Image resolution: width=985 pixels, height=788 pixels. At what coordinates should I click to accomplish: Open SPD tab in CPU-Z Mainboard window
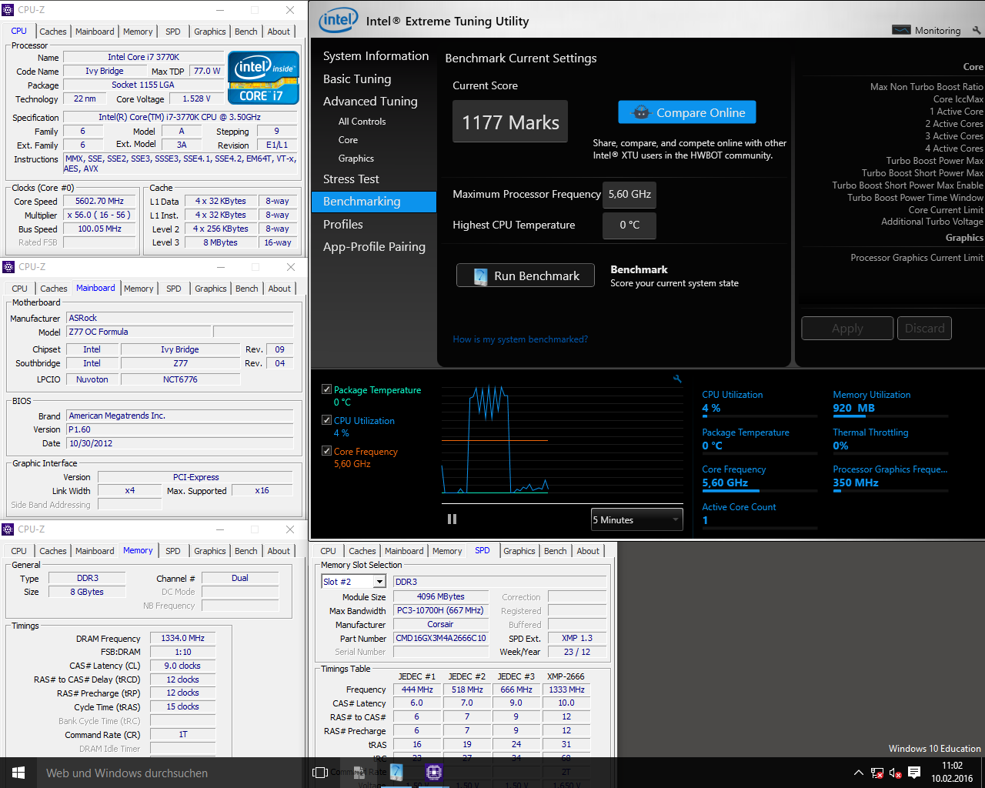[x=174, y=289]
